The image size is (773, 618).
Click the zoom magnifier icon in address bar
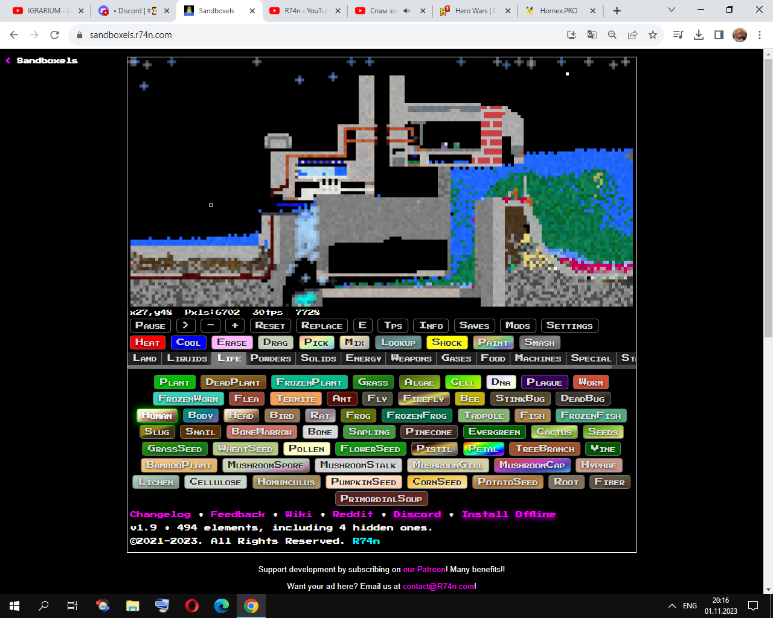click(x=612, y=35)
